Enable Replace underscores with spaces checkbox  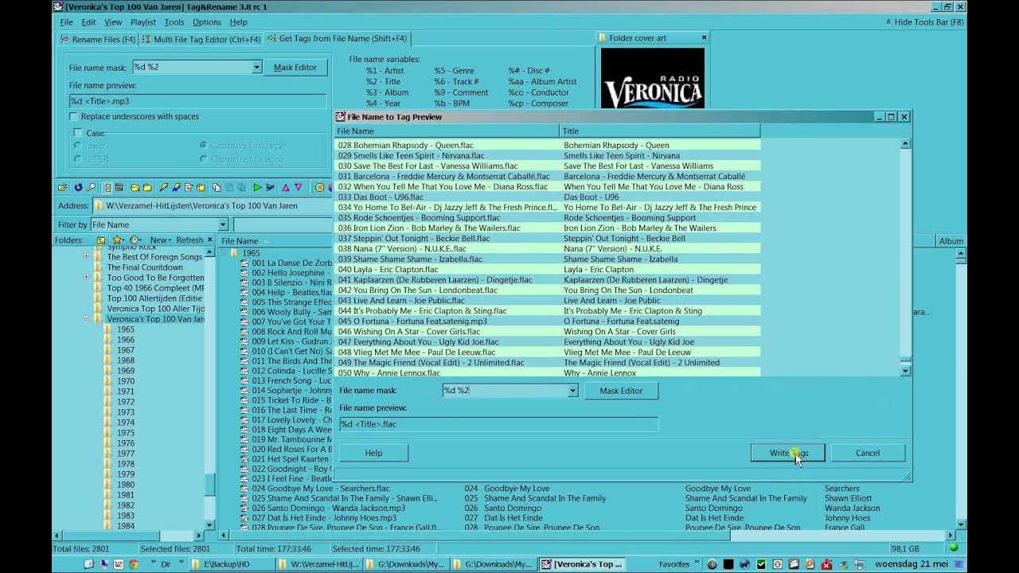click(74, 116)
